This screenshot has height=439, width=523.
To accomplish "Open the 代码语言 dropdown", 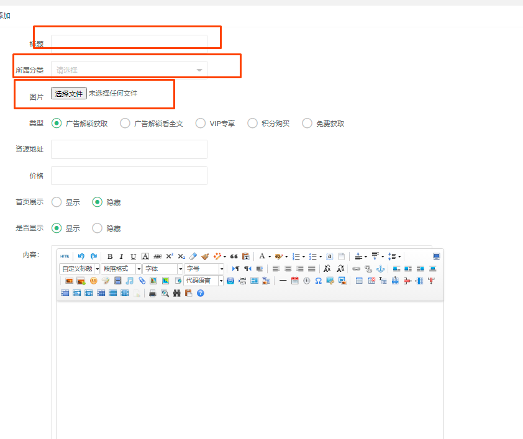I will 204,281.
